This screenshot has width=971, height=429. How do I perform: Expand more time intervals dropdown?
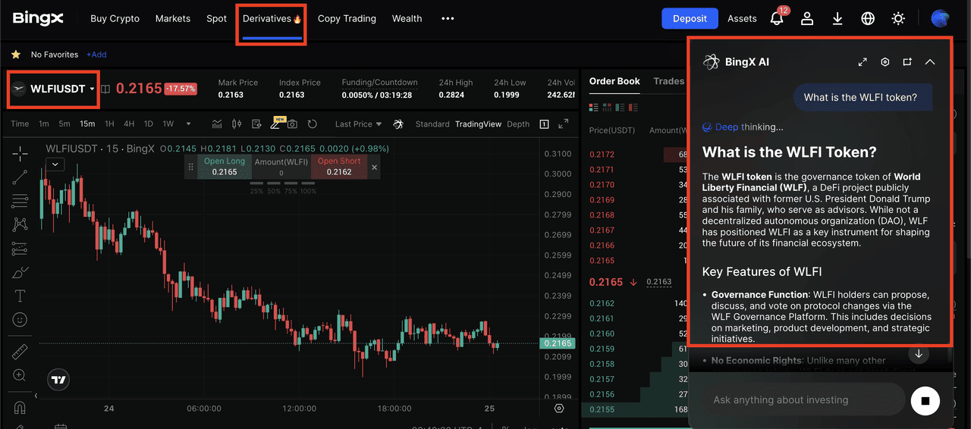[x=189, y=124]
